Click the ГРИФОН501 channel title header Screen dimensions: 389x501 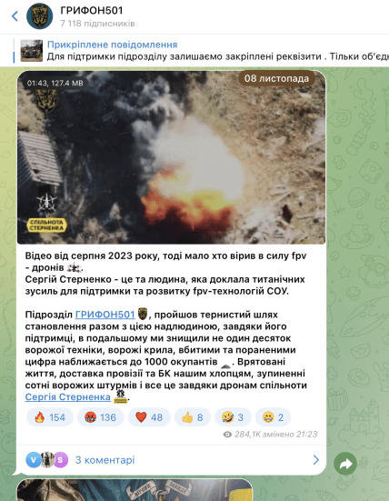[91, 11]
